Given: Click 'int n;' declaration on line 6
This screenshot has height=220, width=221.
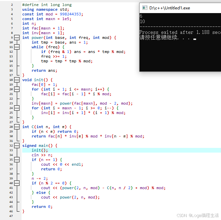Looking at the screenshot, I should click(29, 23).
